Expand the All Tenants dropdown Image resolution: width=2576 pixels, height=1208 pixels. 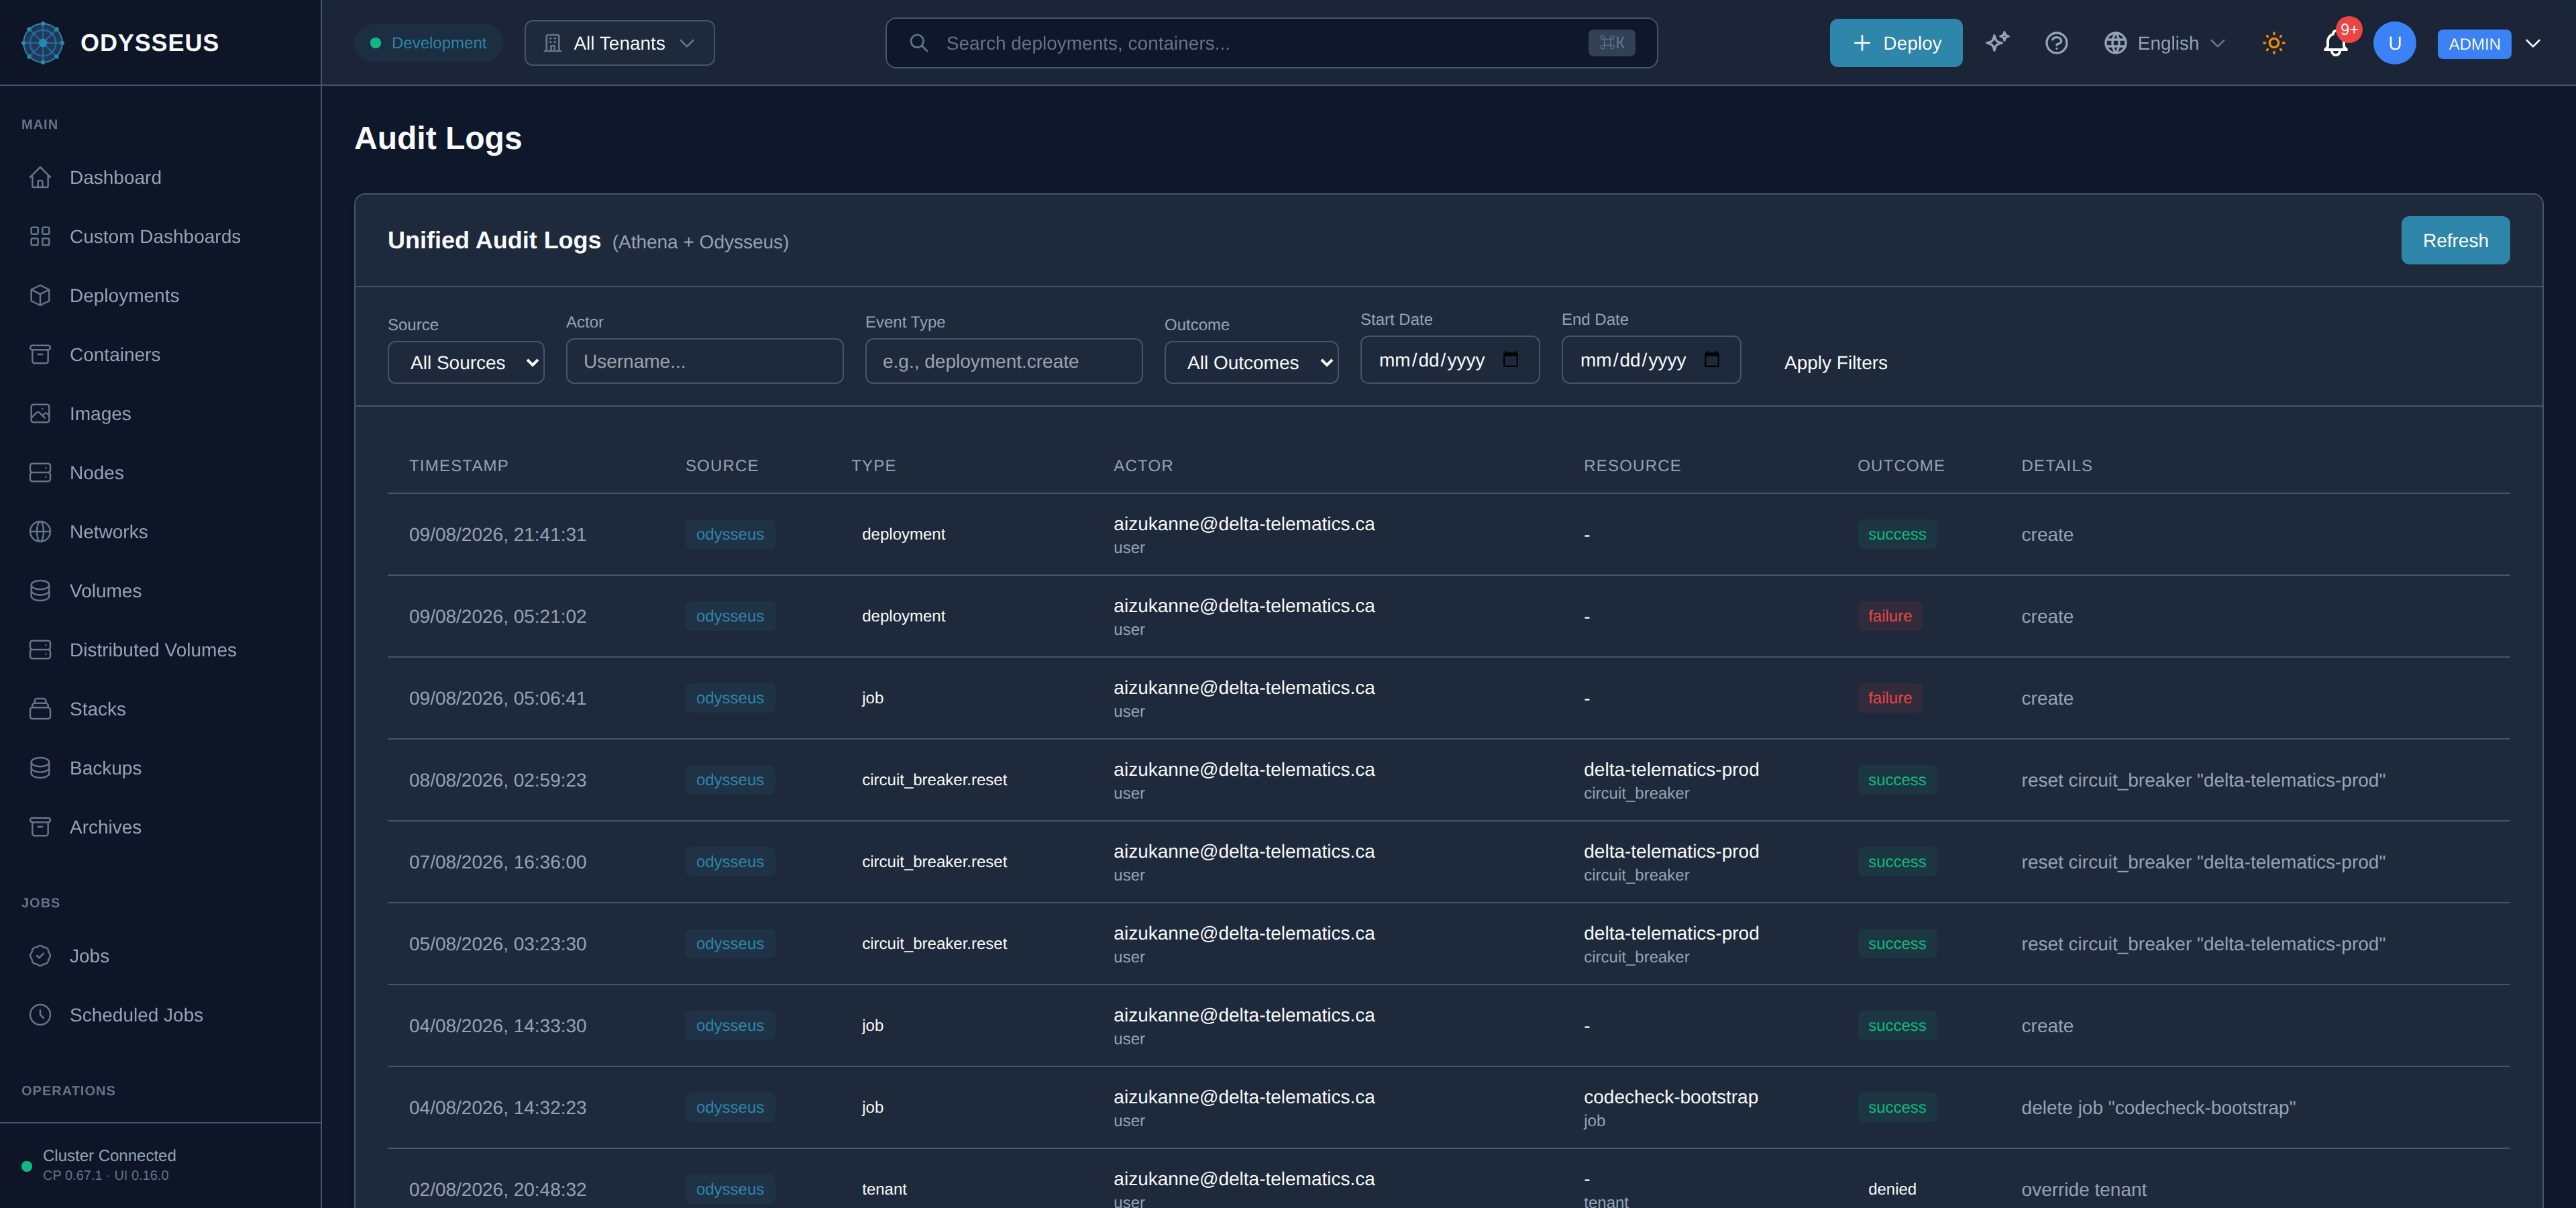[619, 43]
